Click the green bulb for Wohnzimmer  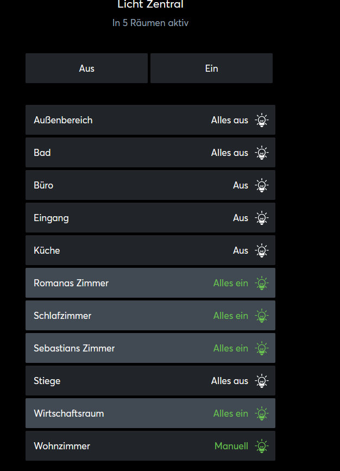[262, 446]
